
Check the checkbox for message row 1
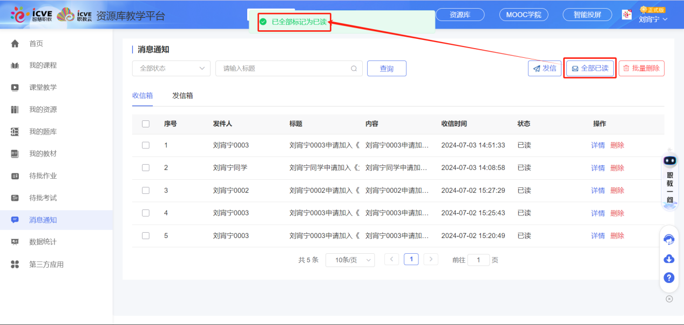click(x=145, y=145)
